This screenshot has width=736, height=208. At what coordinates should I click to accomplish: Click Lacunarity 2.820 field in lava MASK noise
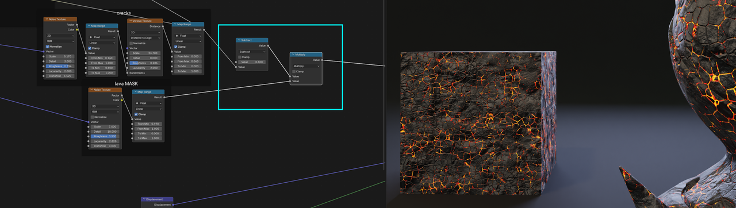click(x=105, y=141)
